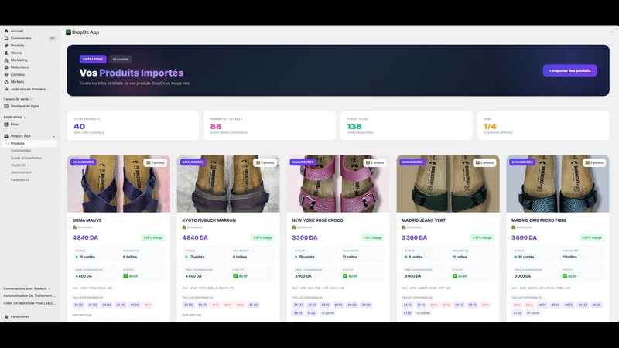This screenshot has height=348, width=619.
Task: Click the Actif checkmark on MADRID JEANS VERT card
Action: click(455, 276)
